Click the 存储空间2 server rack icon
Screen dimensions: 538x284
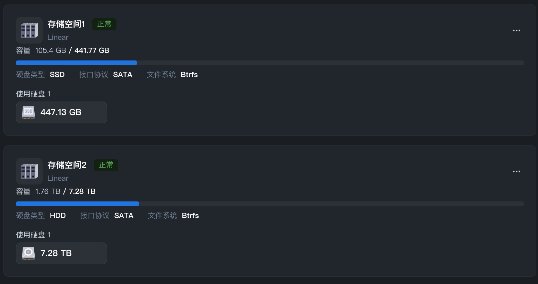(29, 171)
